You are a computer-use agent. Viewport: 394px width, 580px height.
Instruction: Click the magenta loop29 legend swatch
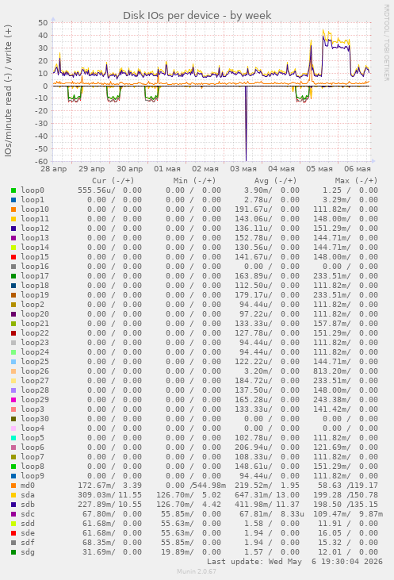[13, 400]
